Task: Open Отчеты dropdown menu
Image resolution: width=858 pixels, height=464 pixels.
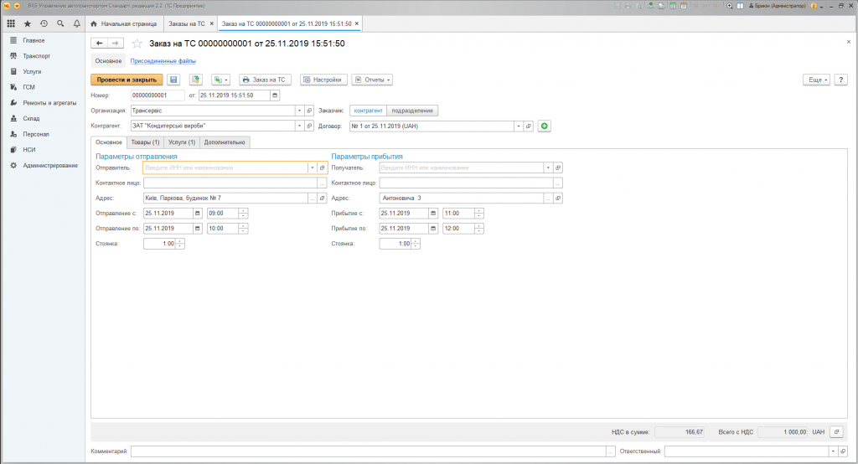Action: pos(373,80)
